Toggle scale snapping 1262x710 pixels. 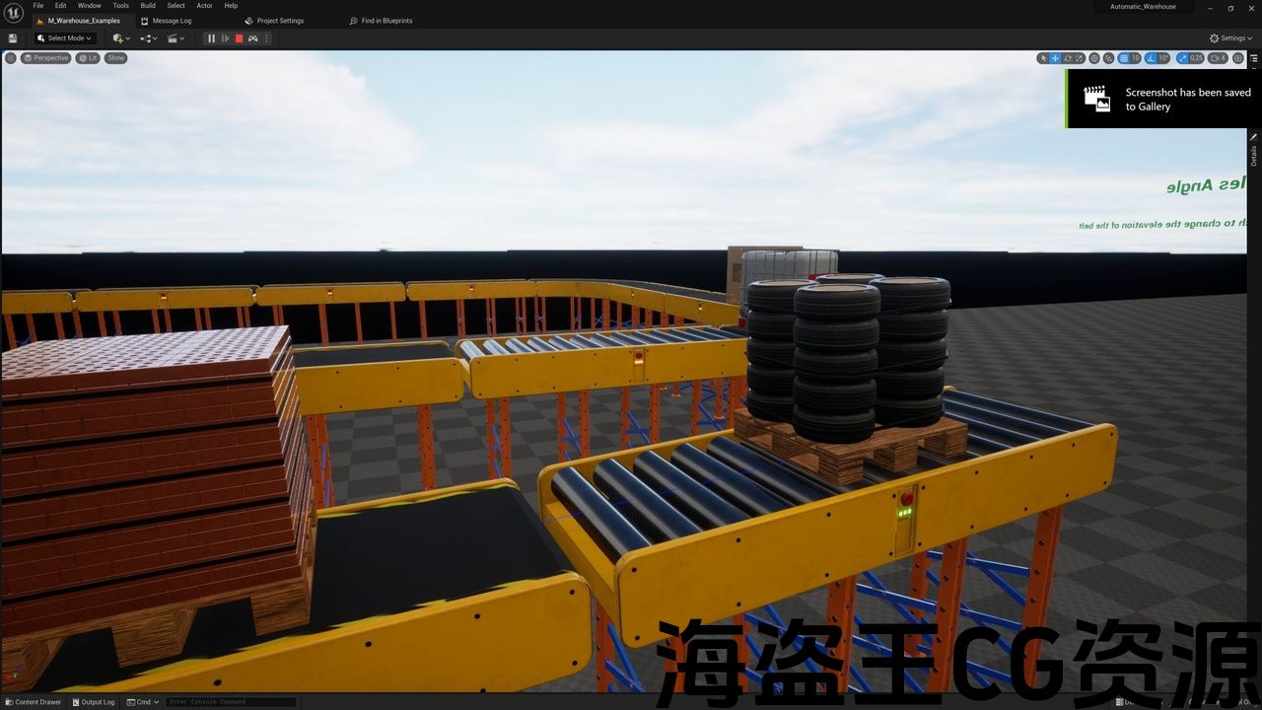[x=1183, y=58]
